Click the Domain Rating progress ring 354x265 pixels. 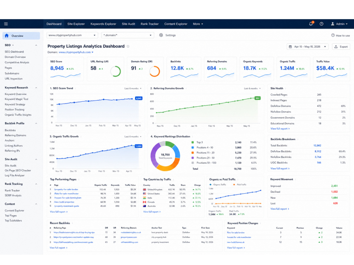[x=155, y=71]
